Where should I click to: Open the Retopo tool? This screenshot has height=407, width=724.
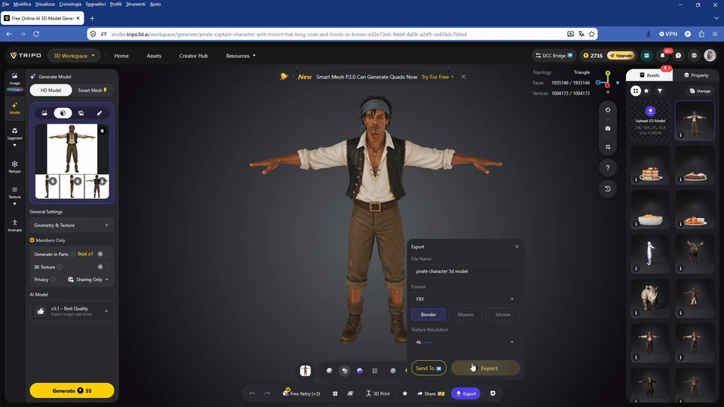(15, 167)
